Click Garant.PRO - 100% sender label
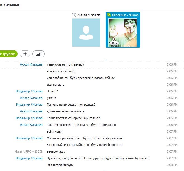 (29, 151)
